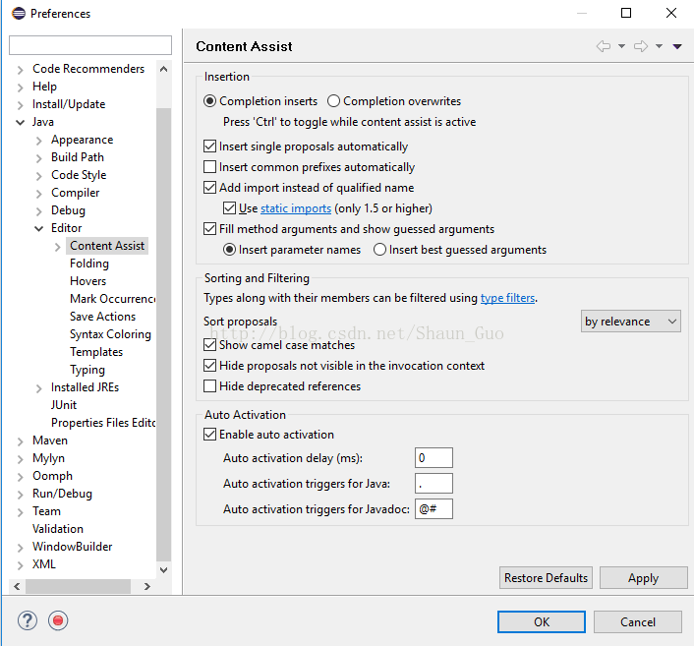The width and height of the screenshot is (694, 646).
Task: Select the Compiler tree item
Action: [76, 193]
